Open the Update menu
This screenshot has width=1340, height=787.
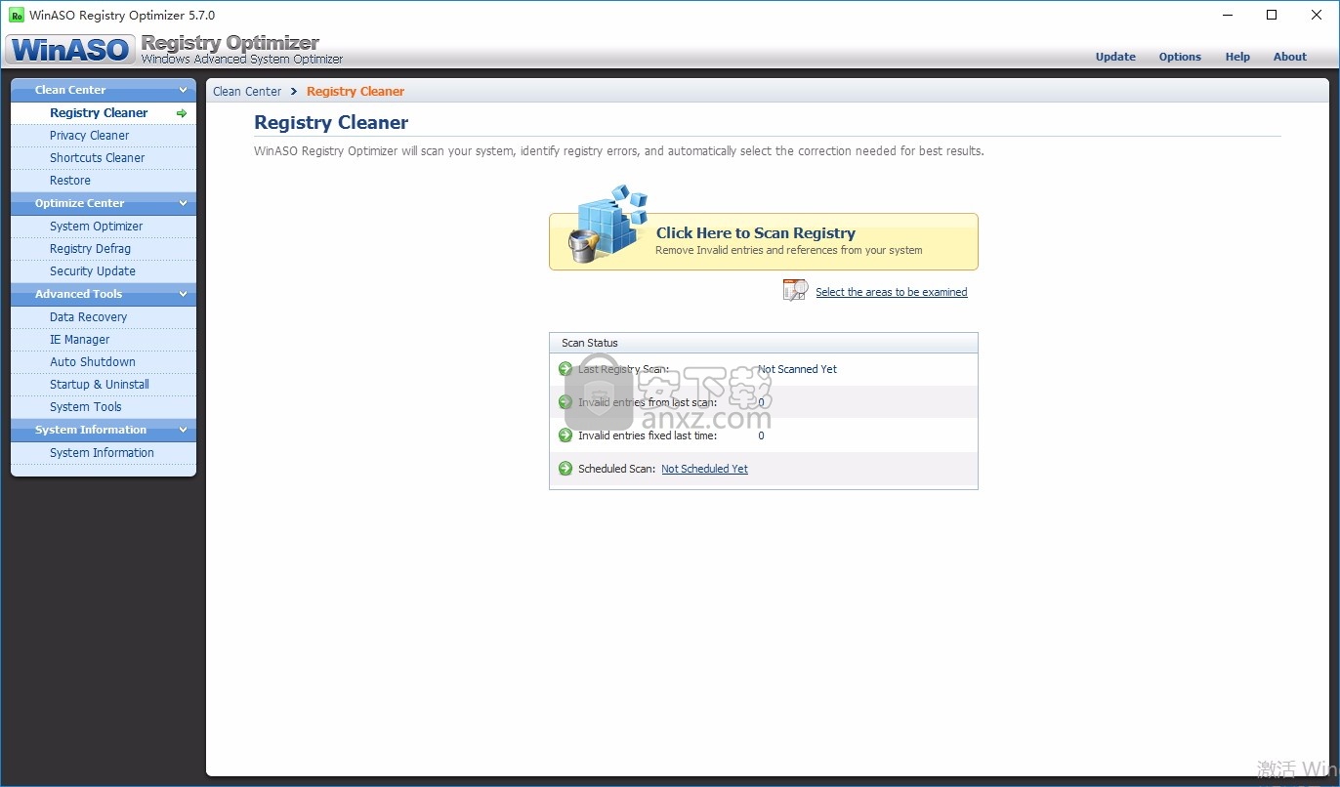pos(1115,57)
